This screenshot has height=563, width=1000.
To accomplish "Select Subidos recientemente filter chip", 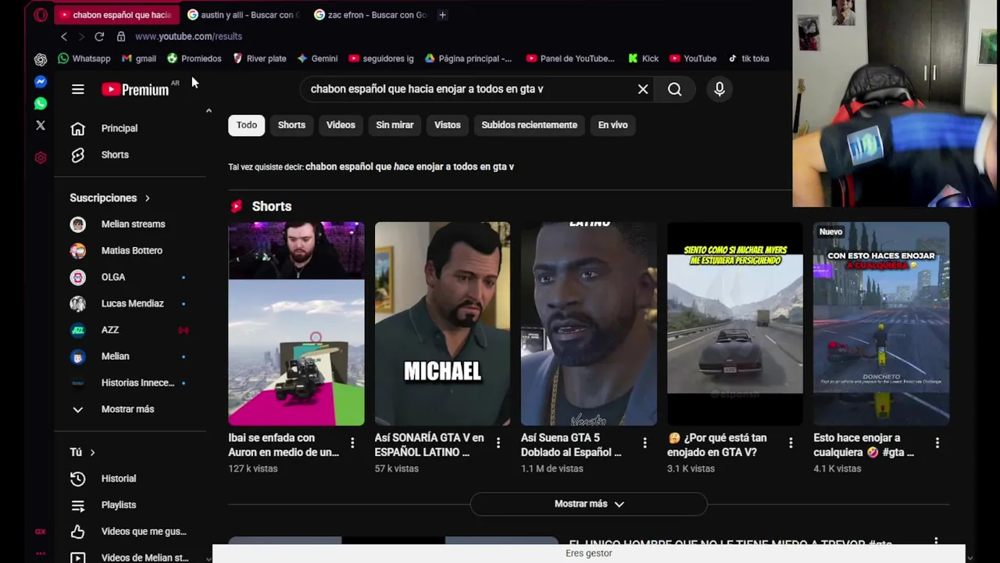I will point(530,125).
